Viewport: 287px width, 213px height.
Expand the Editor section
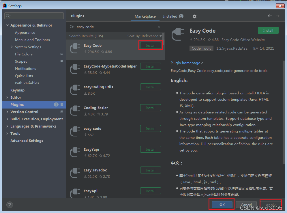[7, 98]
